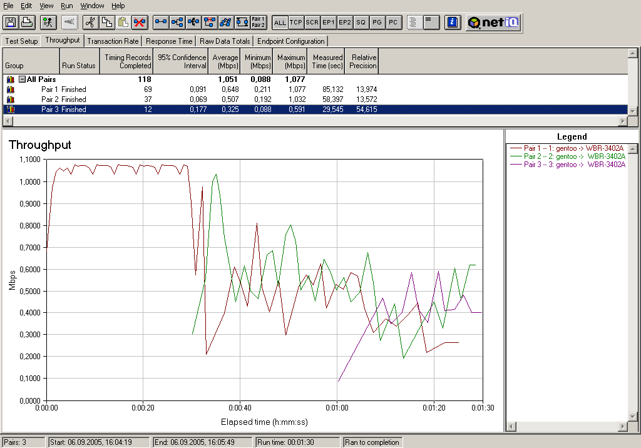Toggle the SCR grouping button
Screen dimensions: 641x448
[312, 23]
